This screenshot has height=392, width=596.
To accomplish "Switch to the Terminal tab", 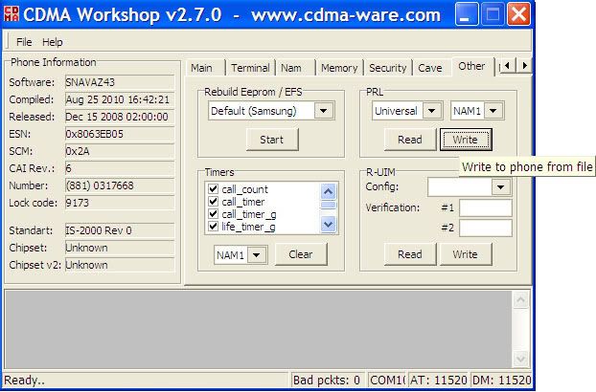I will tap(250, 68).
